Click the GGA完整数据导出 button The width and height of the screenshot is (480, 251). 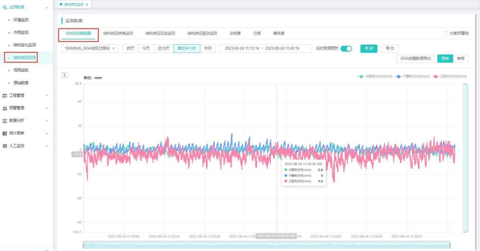(415, 59)
